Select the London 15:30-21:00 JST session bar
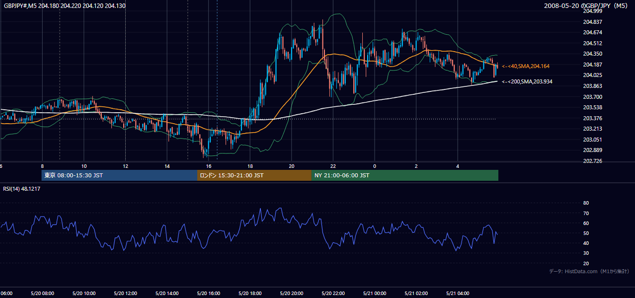The height and width of the screenshot is (298, 635). coord(254,175)
